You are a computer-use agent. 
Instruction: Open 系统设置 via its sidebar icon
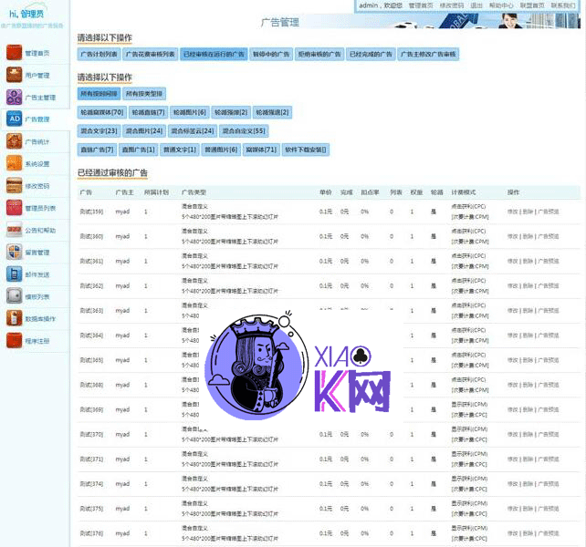pos(14,163)
